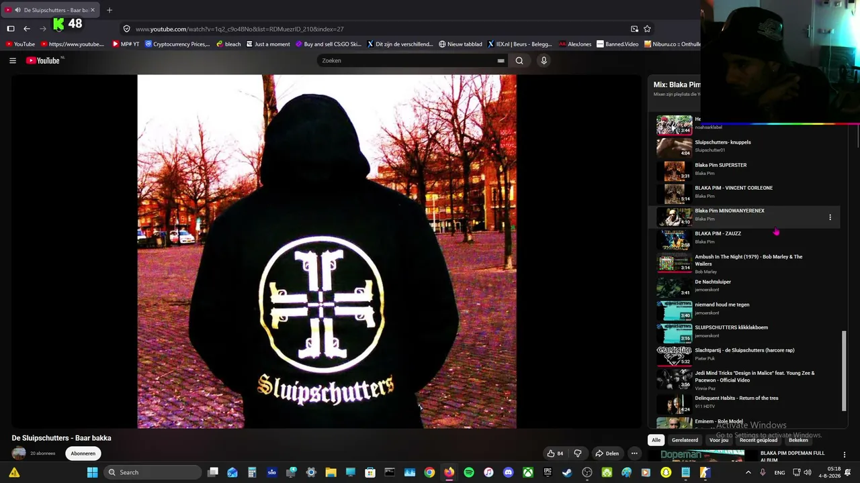Viewport: 860px width, 483px height.
Task: Open the browser sidebar panel icon
Action: pyautogui.click(x=11, y=29)
